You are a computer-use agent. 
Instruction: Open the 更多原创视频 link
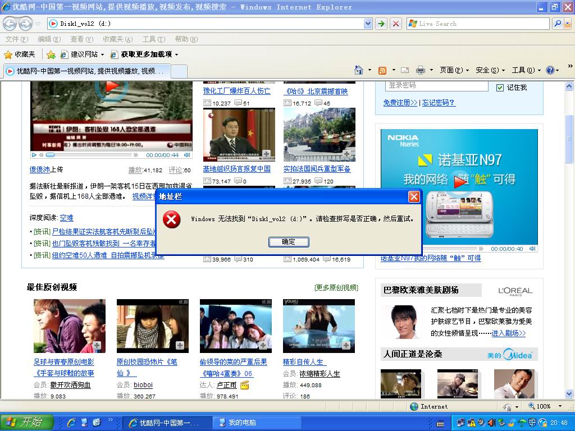pyautogui.click(x=336, y=288)
